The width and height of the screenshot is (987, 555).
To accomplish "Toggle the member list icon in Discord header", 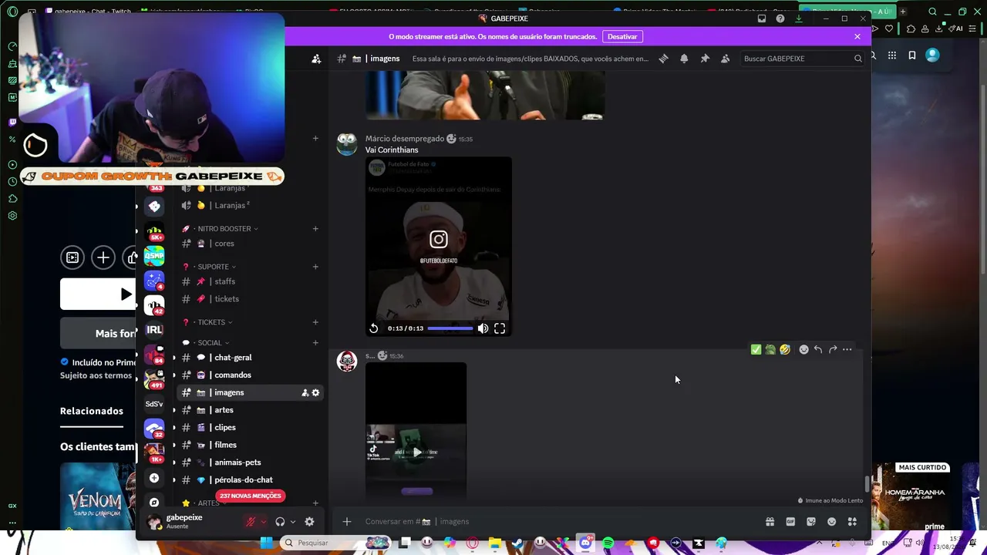I will pyautogui.click(x=726, y=59).
